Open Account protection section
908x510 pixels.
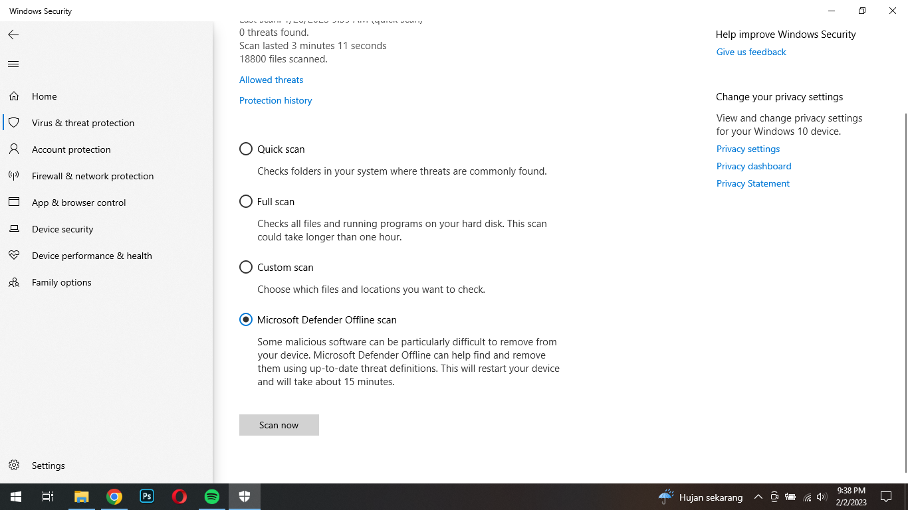71,149
